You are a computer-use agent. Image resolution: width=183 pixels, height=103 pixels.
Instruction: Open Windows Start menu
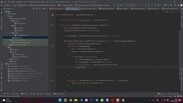coord(60,100)
